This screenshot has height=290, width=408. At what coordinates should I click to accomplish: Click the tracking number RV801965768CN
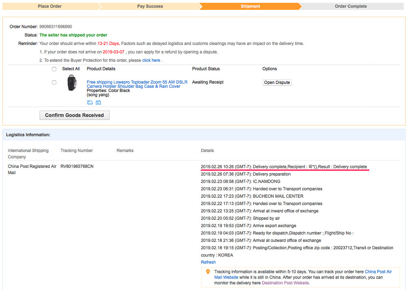[77, 167]
